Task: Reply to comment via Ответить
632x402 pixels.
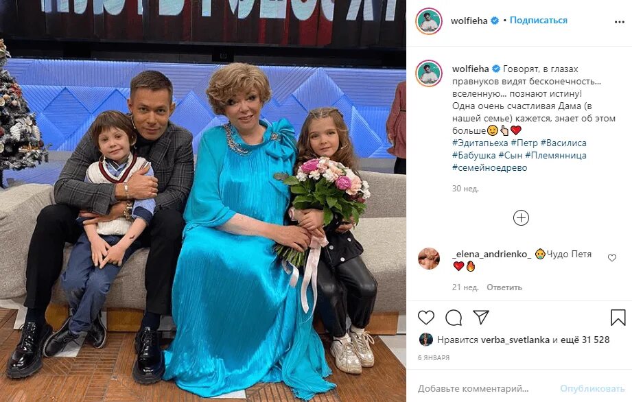Action: tap(504, 287)
